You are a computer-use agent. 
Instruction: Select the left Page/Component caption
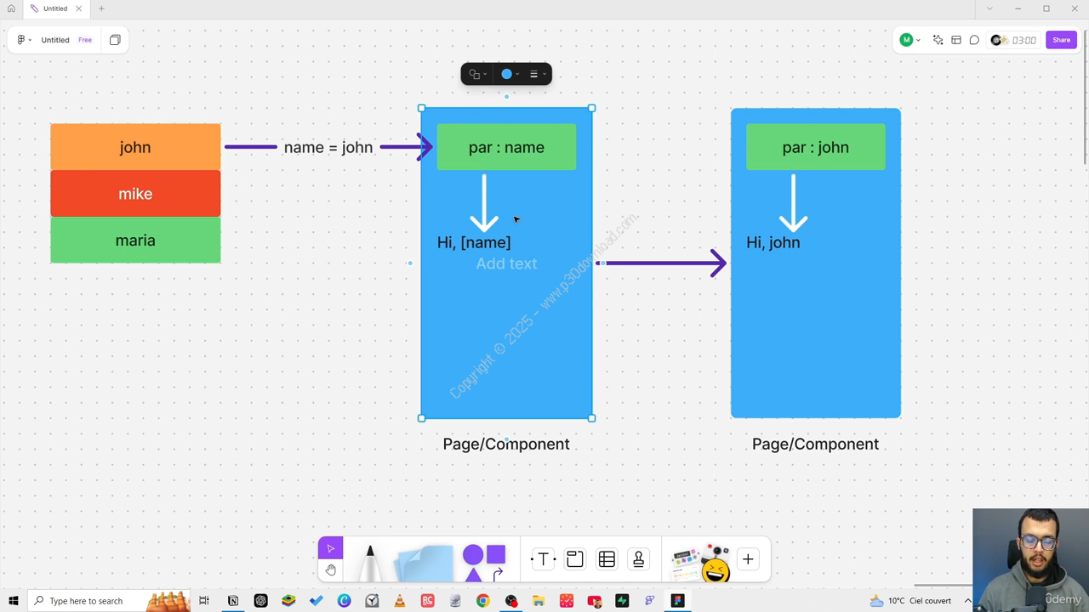pos(506,444)
